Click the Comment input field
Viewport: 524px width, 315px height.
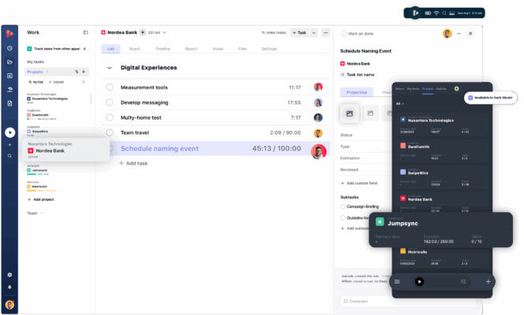click(x=408, y=302)
